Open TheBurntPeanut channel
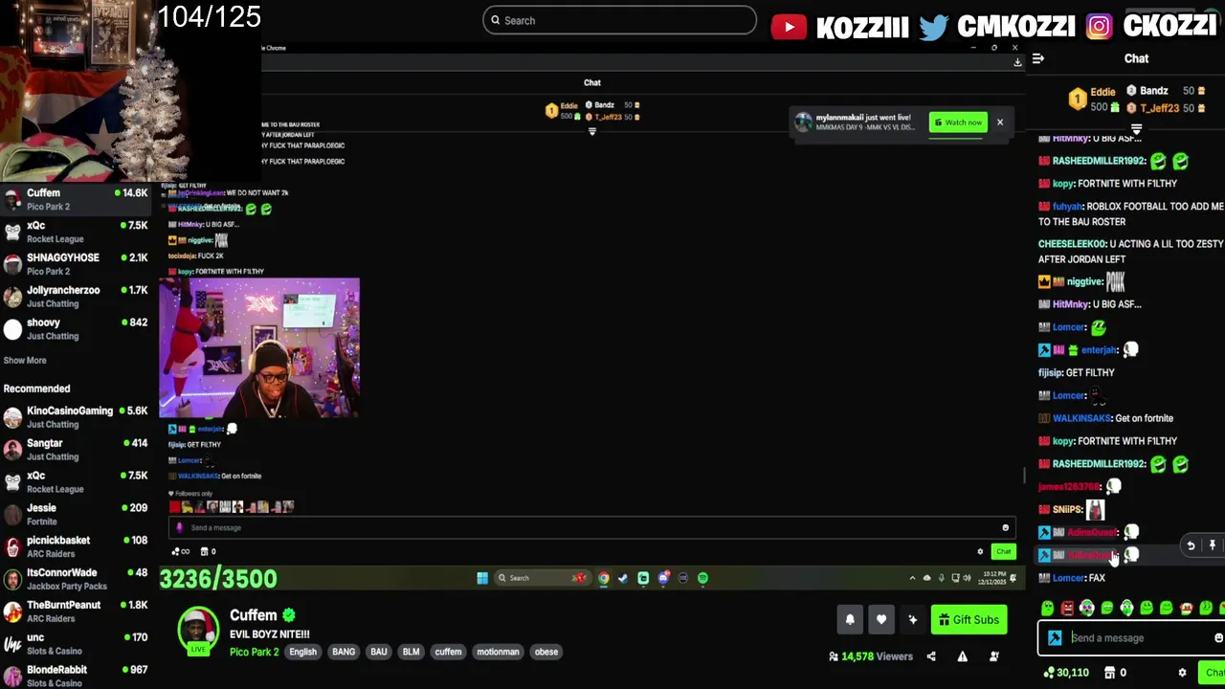This screenshot has width=1225, height=689. (77, 611)
